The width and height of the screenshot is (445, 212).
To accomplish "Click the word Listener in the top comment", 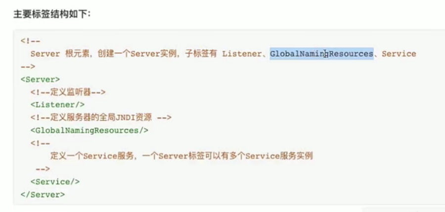I will point(241,53).
